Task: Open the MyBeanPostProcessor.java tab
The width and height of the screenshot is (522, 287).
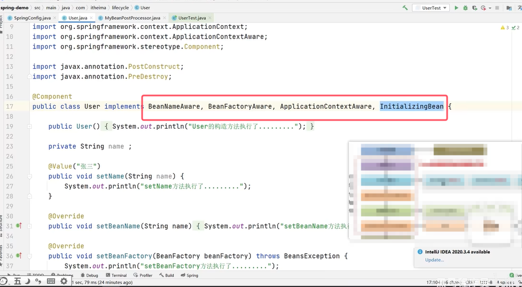Action: (x=131, y=18)
